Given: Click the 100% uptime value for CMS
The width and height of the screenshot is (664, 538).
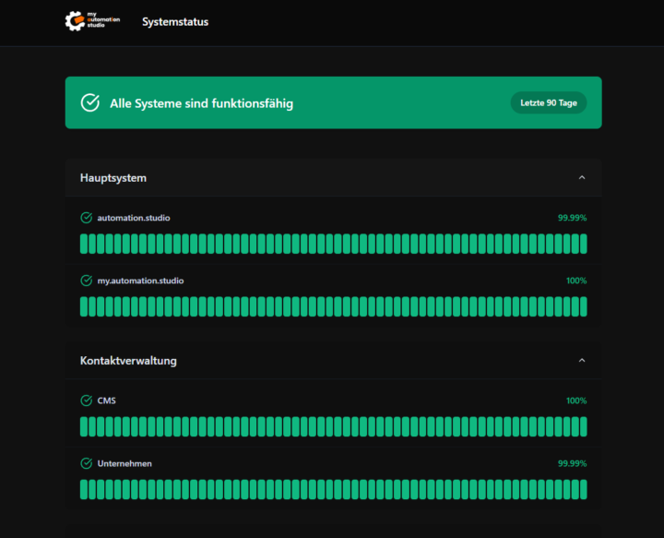Looking at the screenshot, I should [576, 401].
